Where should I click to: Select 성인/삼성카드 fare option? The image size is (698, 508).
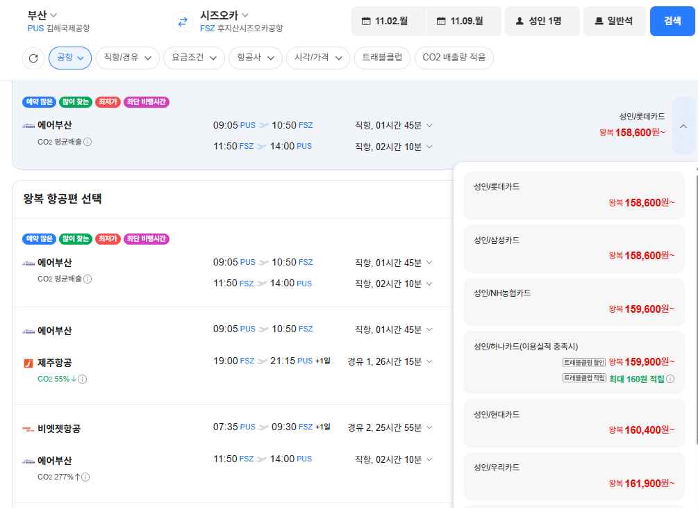click(574, 248)
